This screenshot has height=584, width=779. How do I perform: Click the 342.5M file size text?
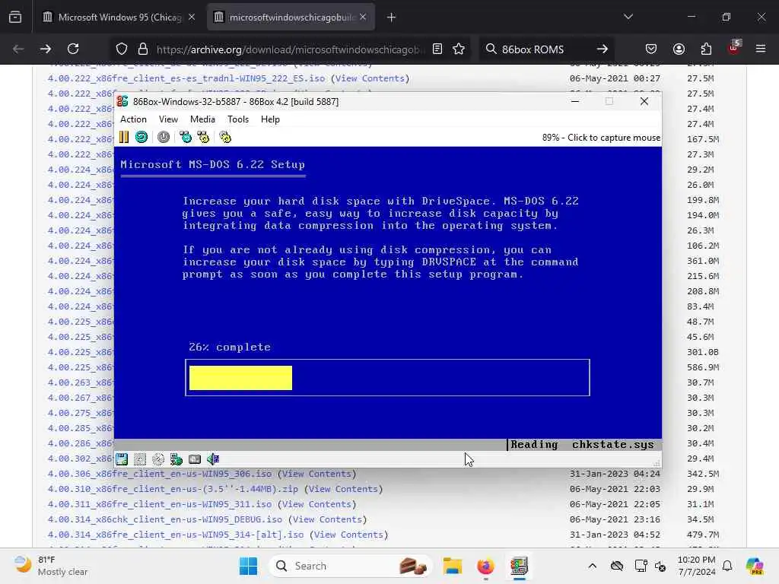[x=703, y=474]
